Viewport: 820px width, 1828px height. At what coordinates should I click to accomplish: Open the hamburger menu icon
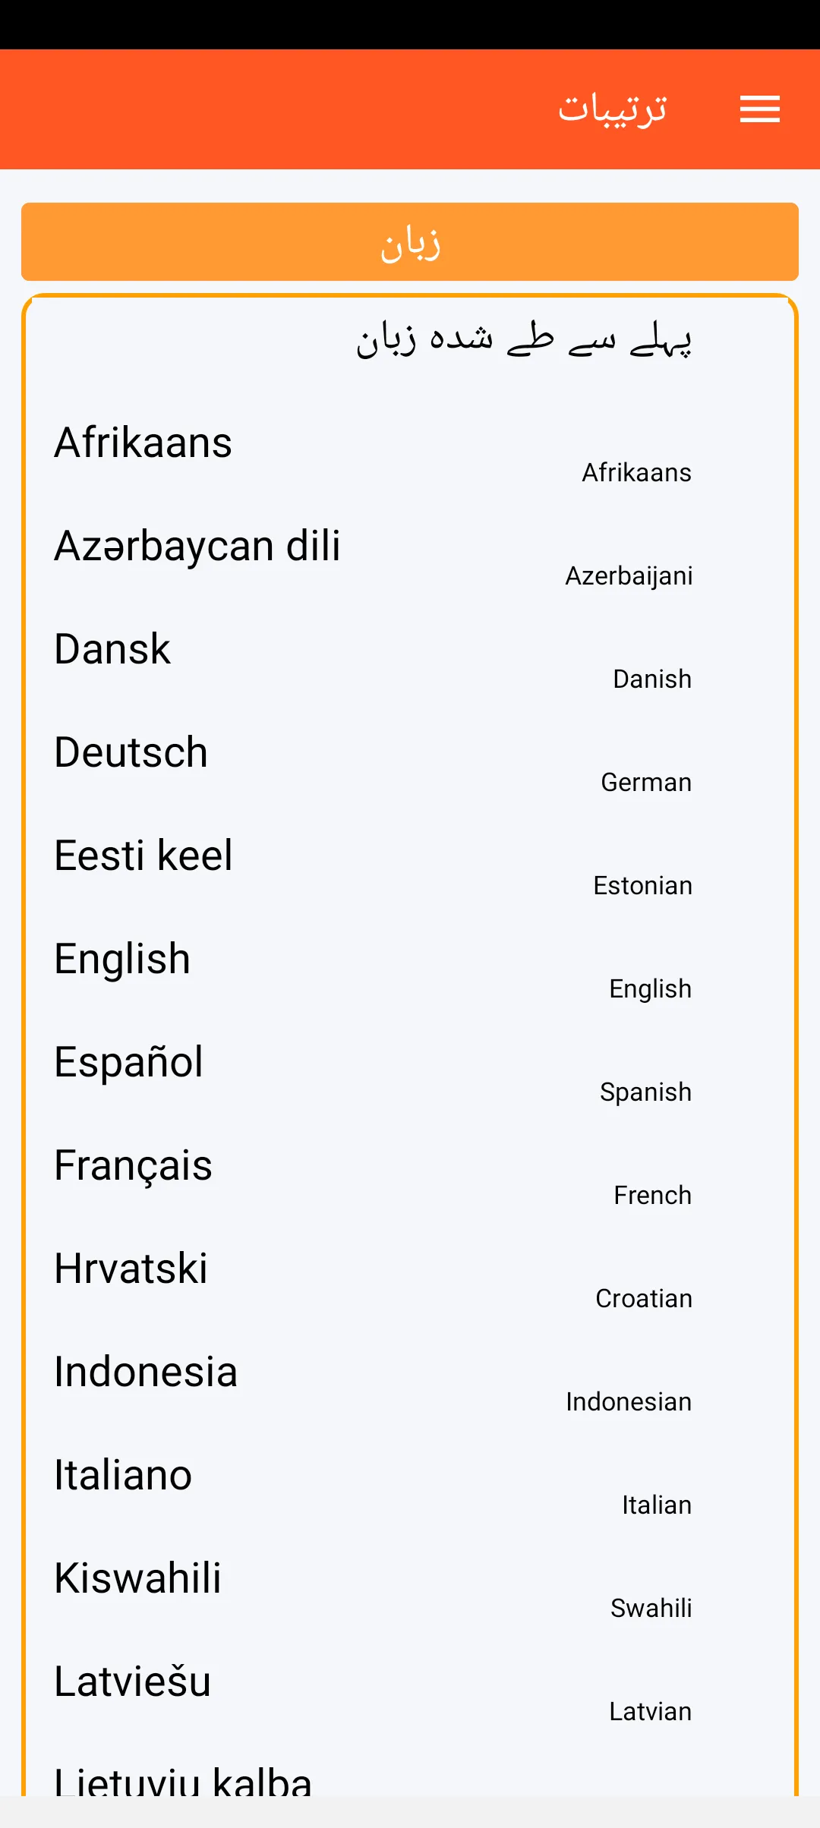[x=760, y=109]
